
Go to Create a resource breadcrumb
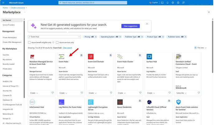(18, 8)
